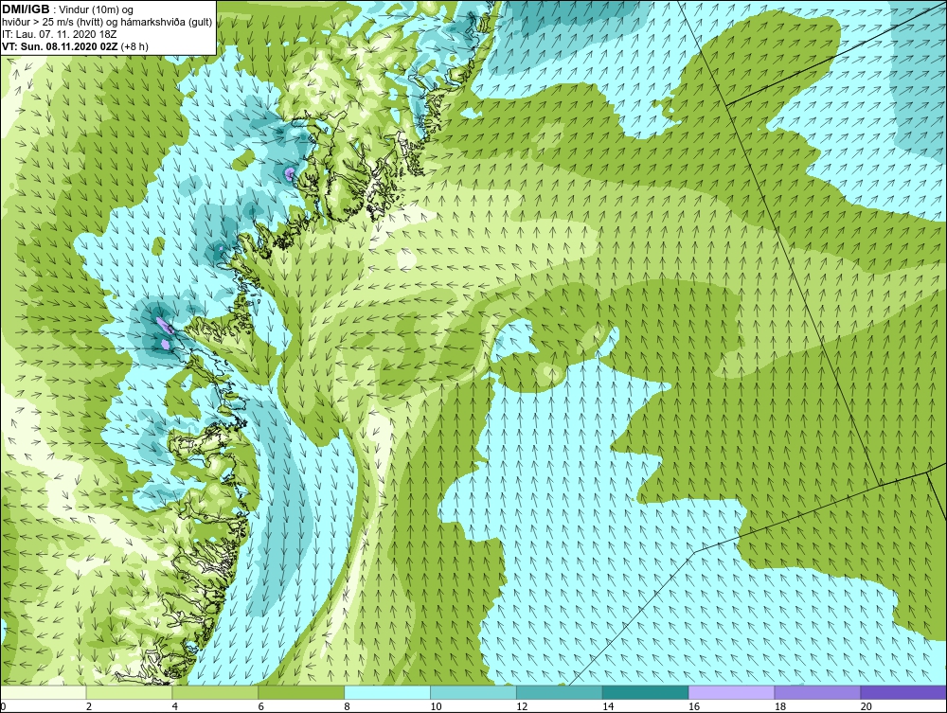Click the 6–8 m/s legend color swatch
This screenshot has height=713, width=947.
(301, 692)
